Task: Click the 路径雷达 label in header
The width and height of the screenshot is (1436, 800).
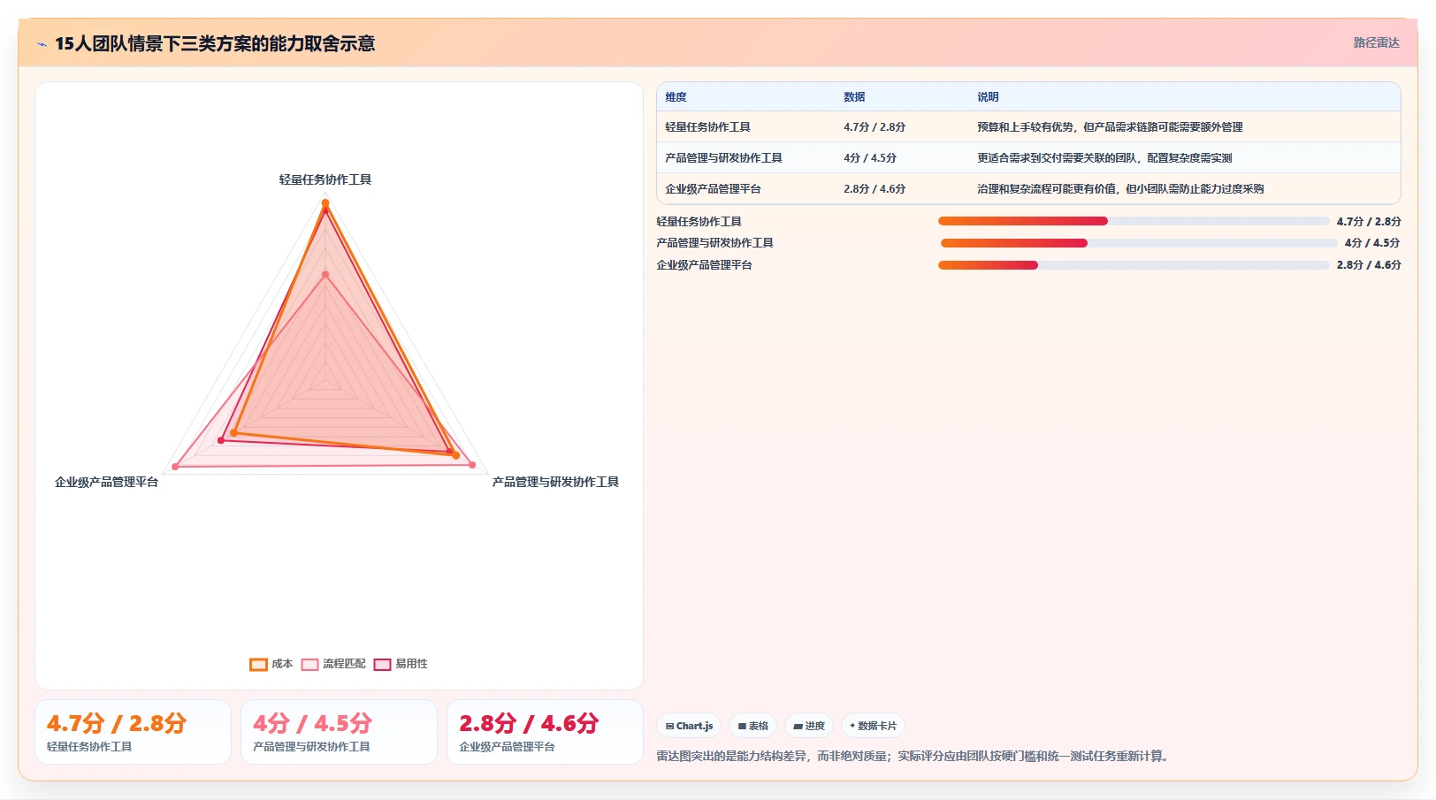Action: pyautogui.click(x=1376, y=42)
